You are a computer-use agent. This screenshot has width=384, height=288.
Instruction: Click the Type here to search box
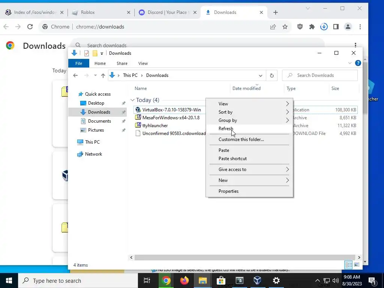tap(78, 280)
